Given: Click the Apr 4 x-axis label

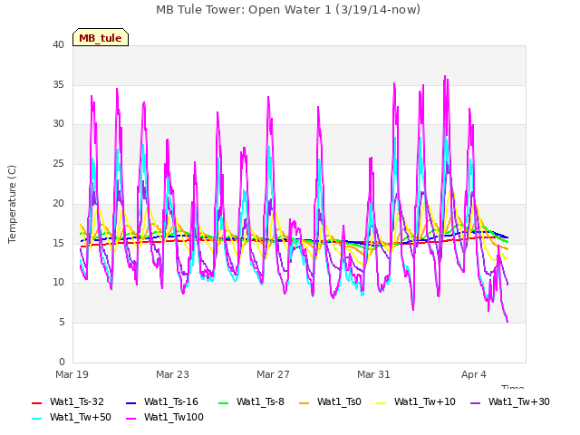Looking at the screenshot, I should pyautogui.click(x=474, y=374).
